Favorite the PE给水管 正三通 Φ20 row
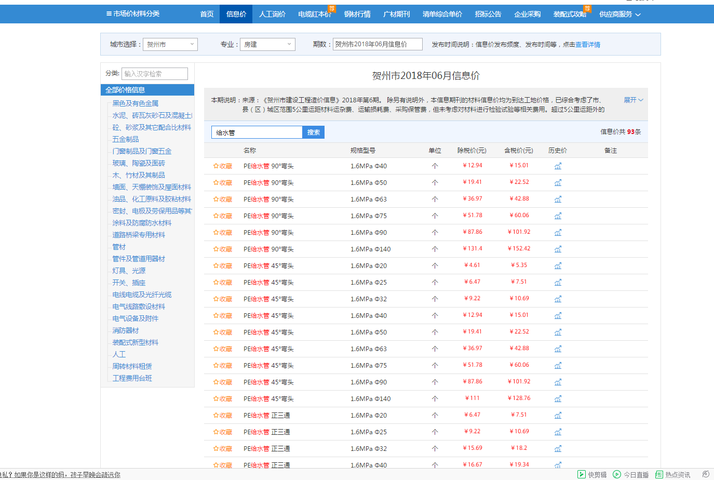This screenshot has height=480, width=714. click(x=223, y=416)
